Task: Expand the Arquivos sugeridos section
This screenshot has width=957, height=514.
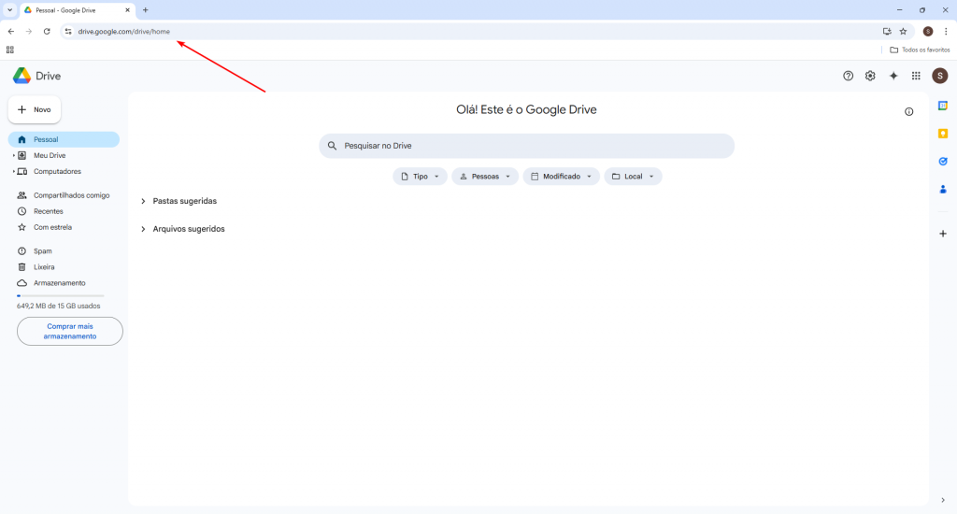Action: (x=143, y=229)
